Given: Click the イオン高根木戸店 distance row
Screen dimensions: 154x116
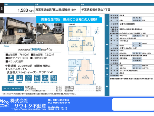Looking at the screenshot, I should click(43, 89).
